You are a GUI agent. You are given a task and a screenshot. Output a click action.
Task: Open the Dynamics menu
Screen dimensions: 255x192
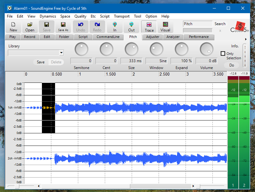click(x=48, y=16)
